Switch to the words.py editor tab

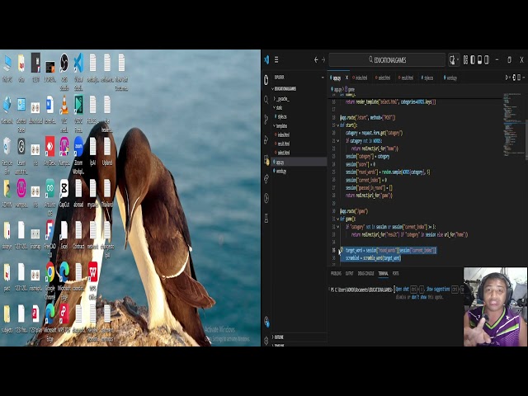450,78
